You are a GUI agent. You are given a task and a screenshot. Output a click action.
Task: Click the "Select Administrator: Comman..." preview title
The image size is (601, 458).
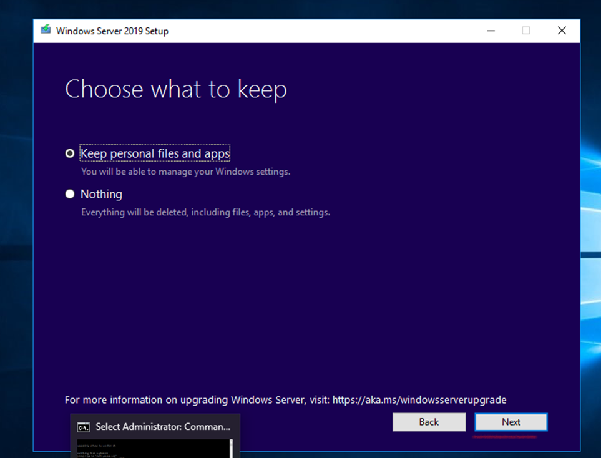point(162,427)
